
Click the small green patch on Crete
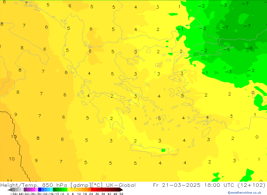(x=163, y=150)
